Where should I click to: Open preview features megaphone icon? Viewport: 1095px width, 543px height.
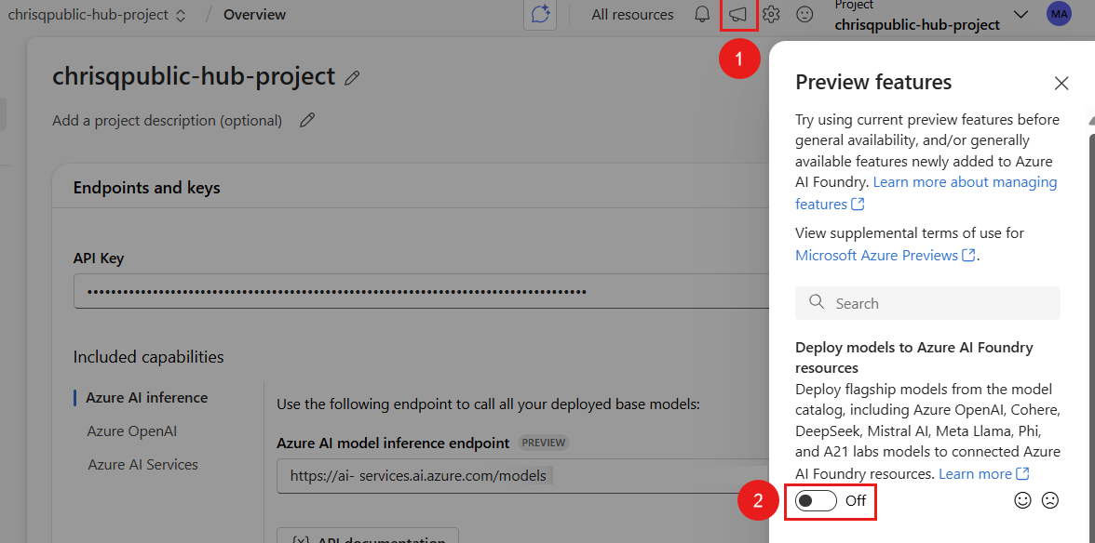738,15
